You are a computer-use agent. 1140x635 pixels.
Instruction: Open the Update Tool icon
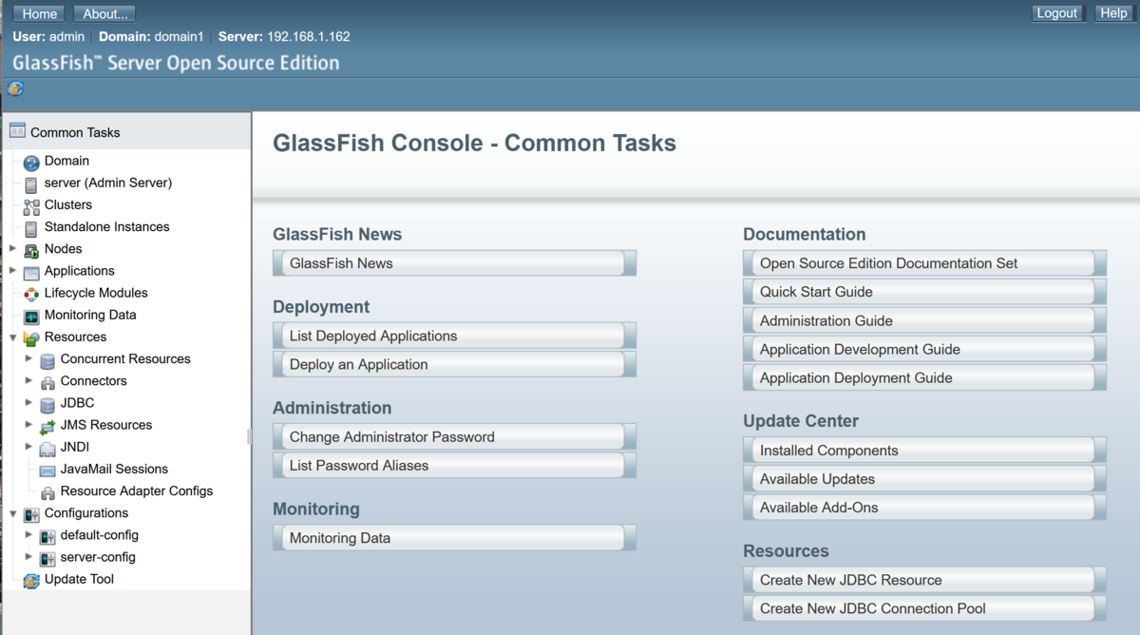click(x=30, y=579)
